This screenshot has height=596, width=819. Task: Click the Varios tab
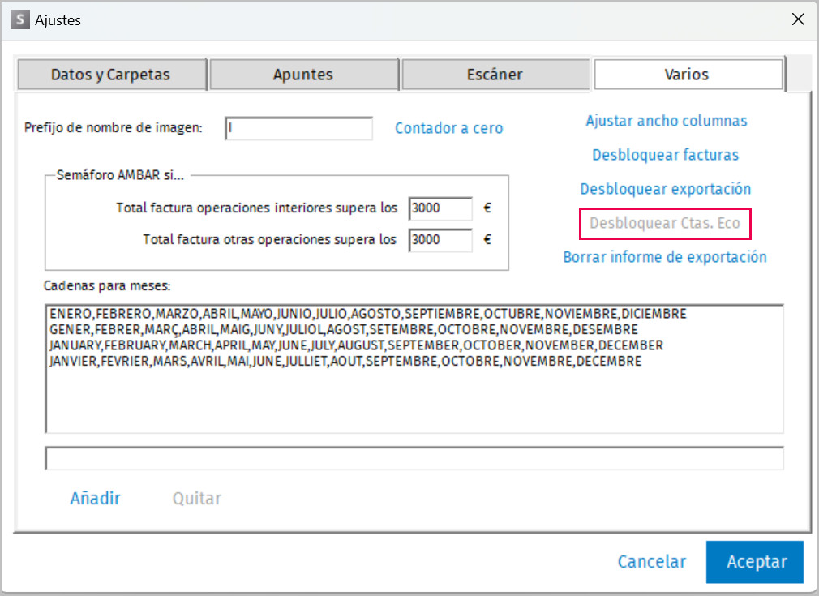(x=688, y=74)
